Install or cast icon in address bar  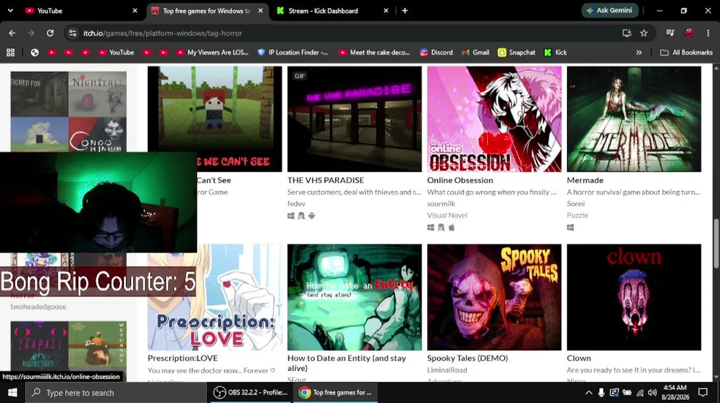pos(627,33)
